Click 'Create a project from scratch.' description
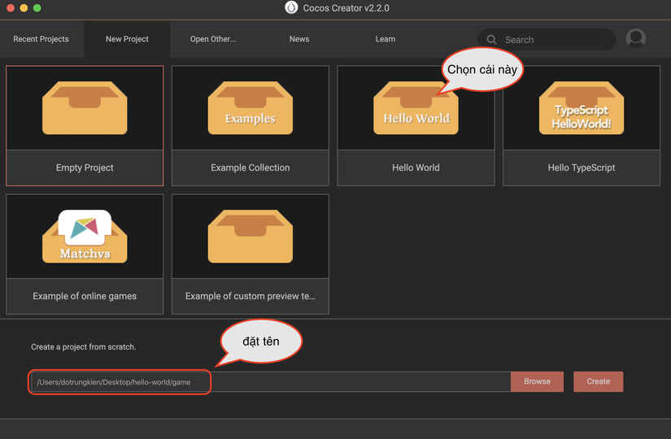Screen dimensions: 671x439 tap(84, 347)
